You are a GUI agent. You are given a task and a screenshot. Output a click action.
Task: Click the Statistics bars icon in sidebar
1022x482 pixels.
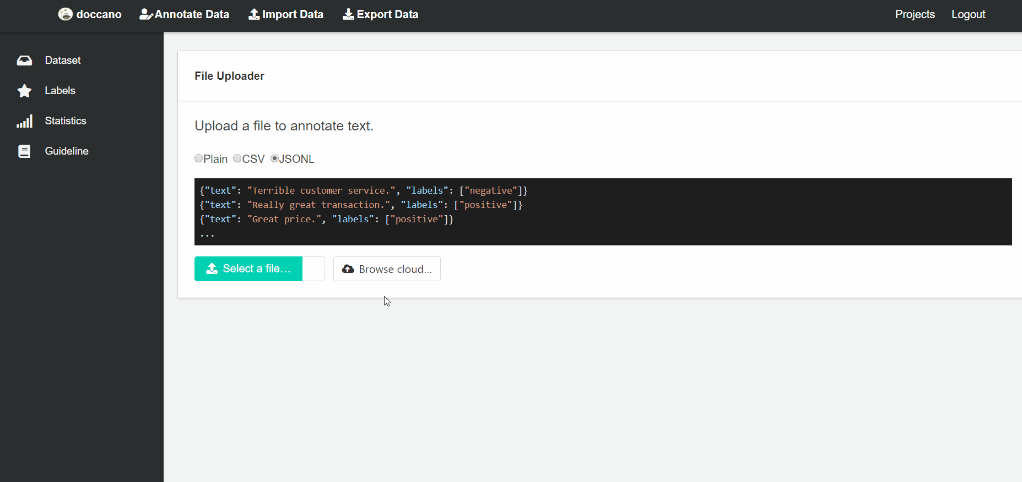tap(24, 121)
